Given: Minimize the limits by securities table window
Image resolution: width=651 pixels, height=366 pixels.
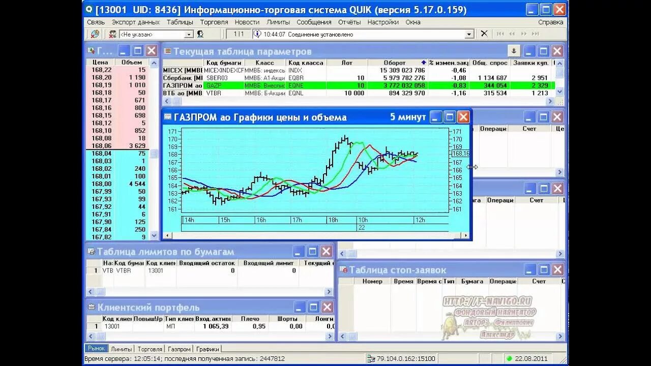Looking at the screenshot, I should (x=299, y=251).
